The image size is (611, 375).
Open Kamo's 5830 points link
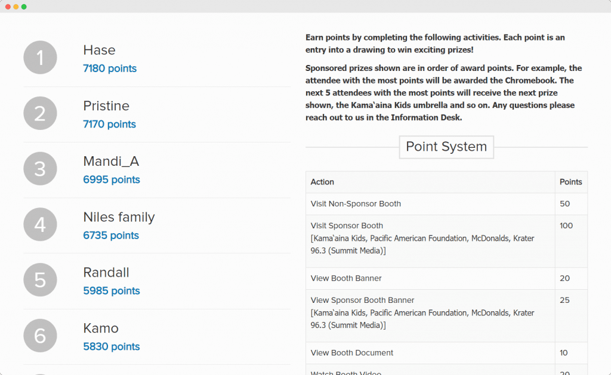[112, 346]
